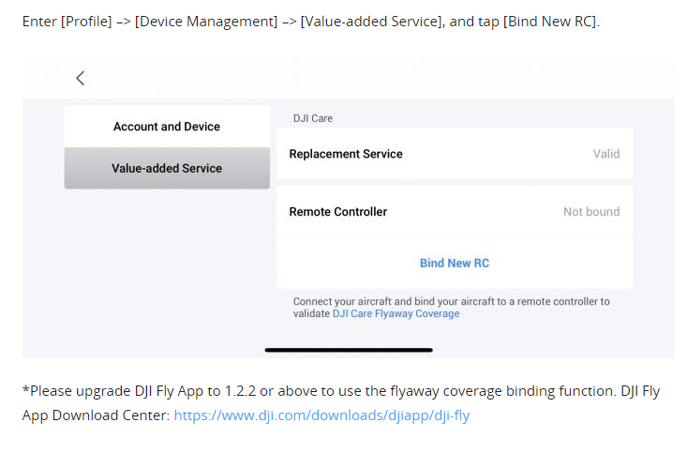The height and width of the screenshot is (468, 687).
Task: Open the DJI Fly download URL
Action: click(x=321, y=415)
